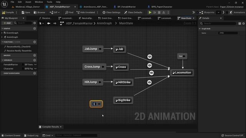This screenshot has width=246, height=138.
Task: Add new variable with plus icon
Action: (35, 60)
